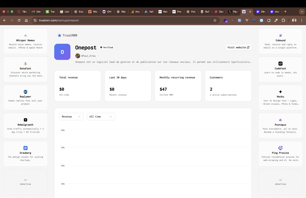Reload the page with refresh icon
This screenshot has width=306, height=198.
(x=19, y=20)
